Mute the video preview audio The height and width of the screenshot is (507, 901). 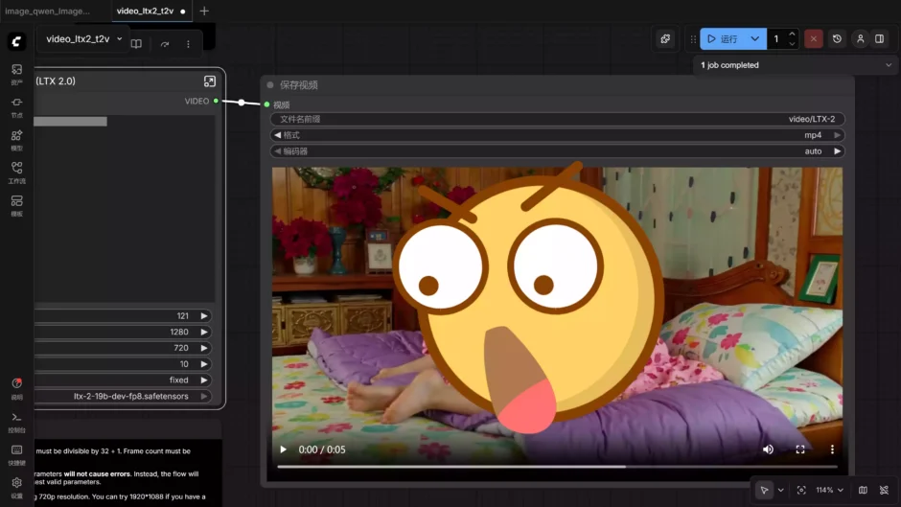[x=768, y=449]
